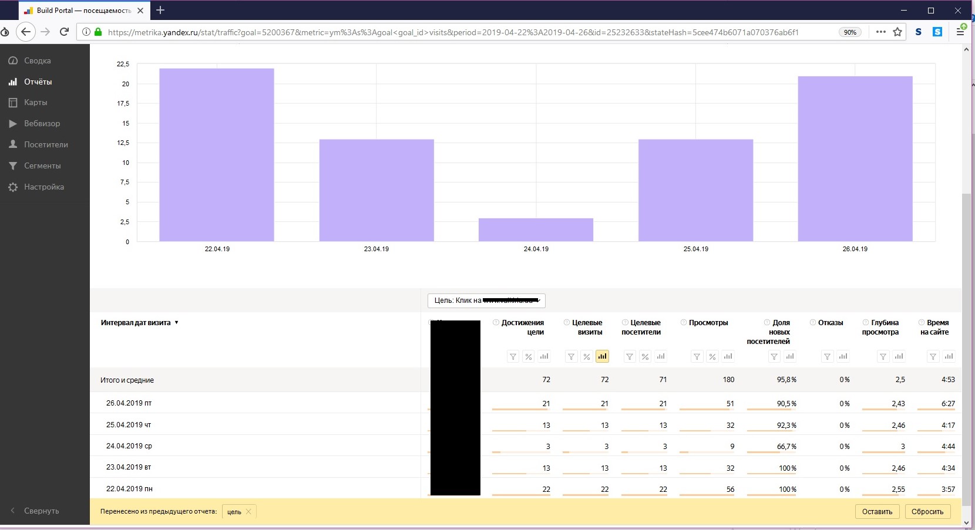Bookmark this page with star icon

pos(897,32)
